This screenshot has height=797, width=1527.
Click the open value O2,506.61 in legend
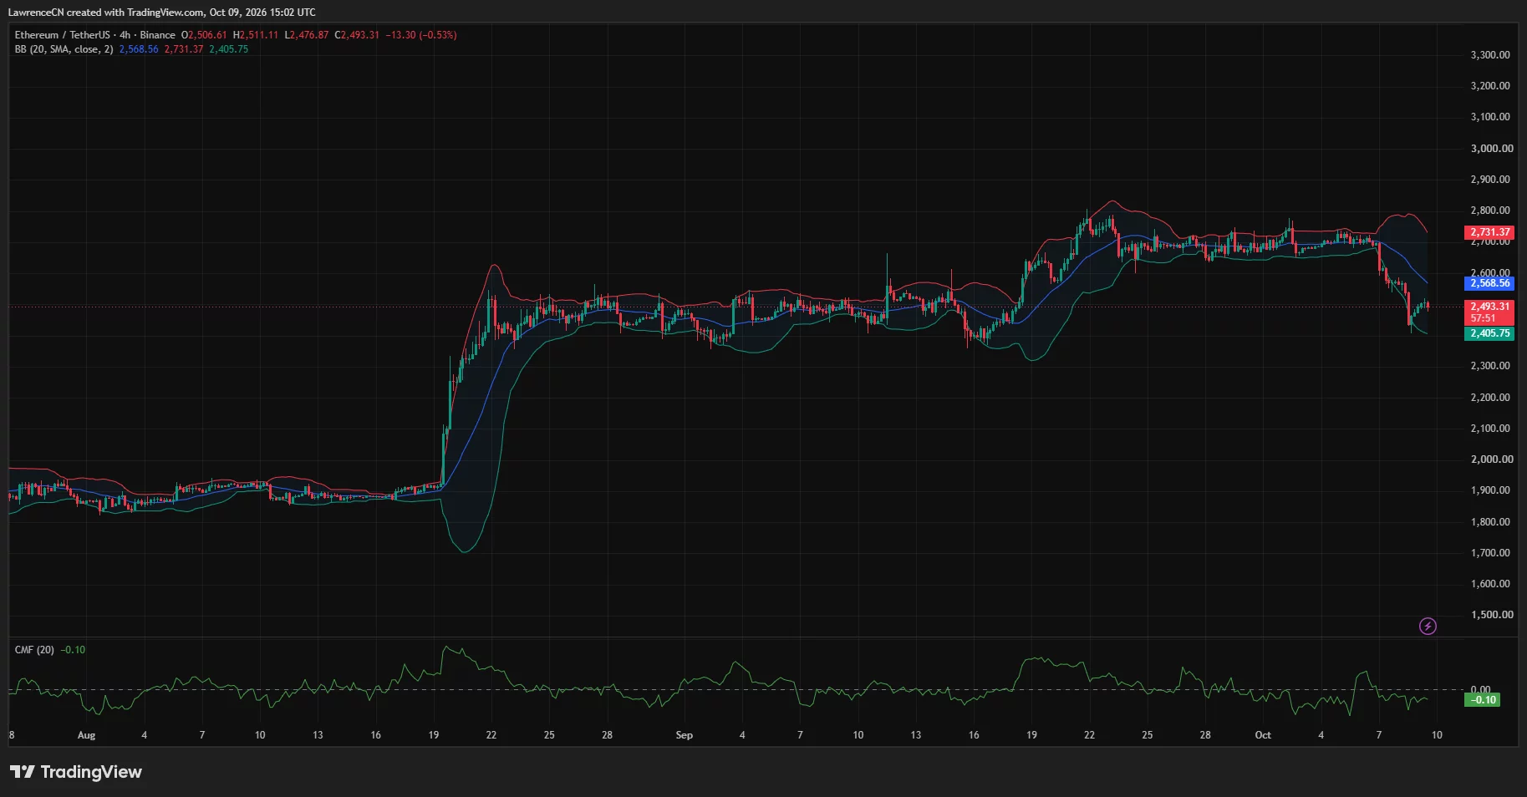click(x=204, y=35)
